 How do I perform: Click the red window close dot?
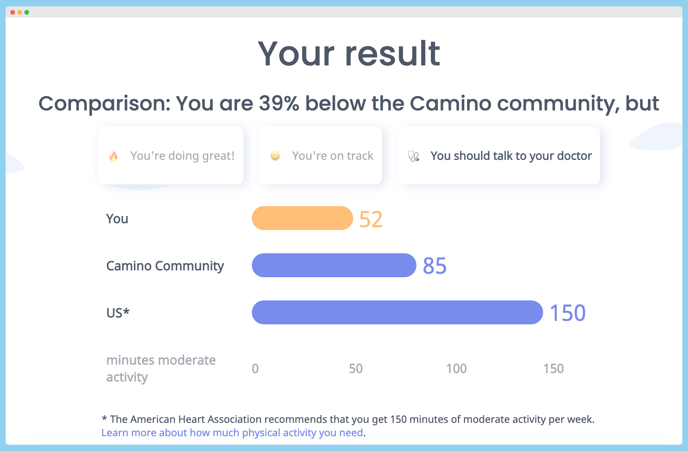click(13, 12)
